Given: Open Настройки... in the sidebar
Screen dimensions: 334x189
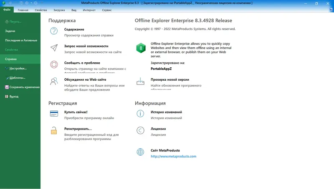Looking at the screenshot, I should pyautogui.click(x=20, y=69).
